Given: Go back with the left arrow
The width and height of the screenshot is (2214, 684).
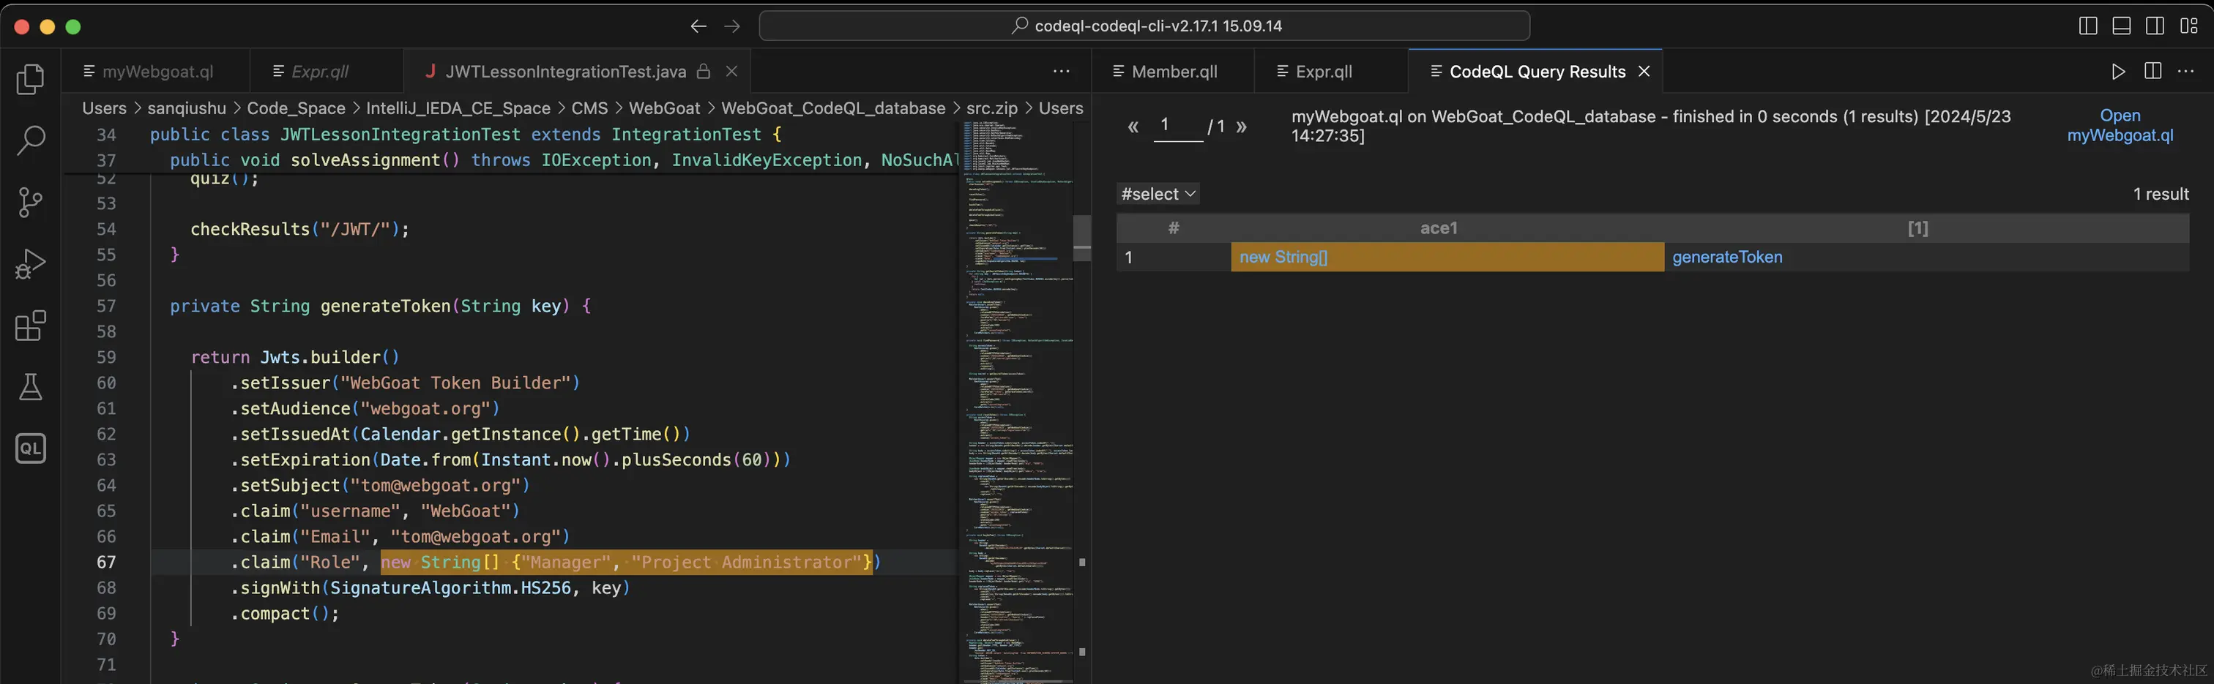Looking at the screenshot, I should click(698, 26).
